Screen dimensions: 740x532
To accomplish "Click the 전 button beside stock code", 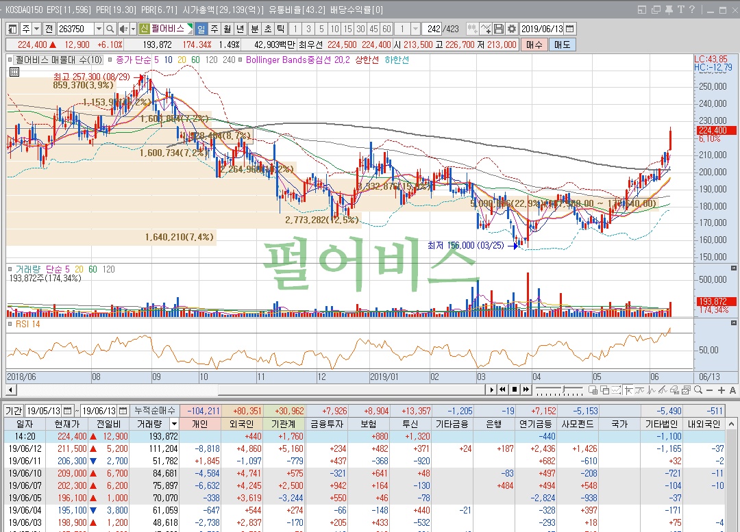I will (x=49, y=29).
